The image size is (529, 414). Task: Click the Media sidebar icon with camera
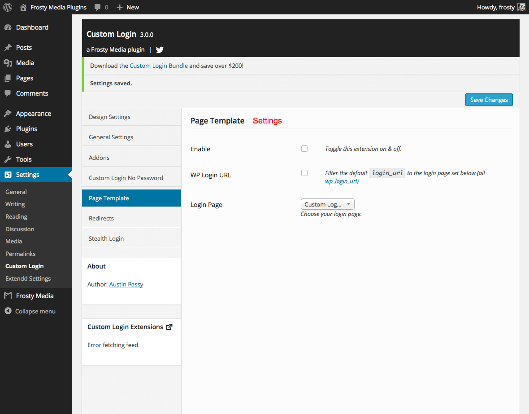[8, 63]
